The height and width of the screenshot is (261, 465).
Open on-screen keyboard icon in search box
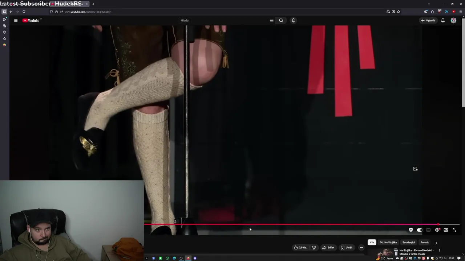pos(271,20)
